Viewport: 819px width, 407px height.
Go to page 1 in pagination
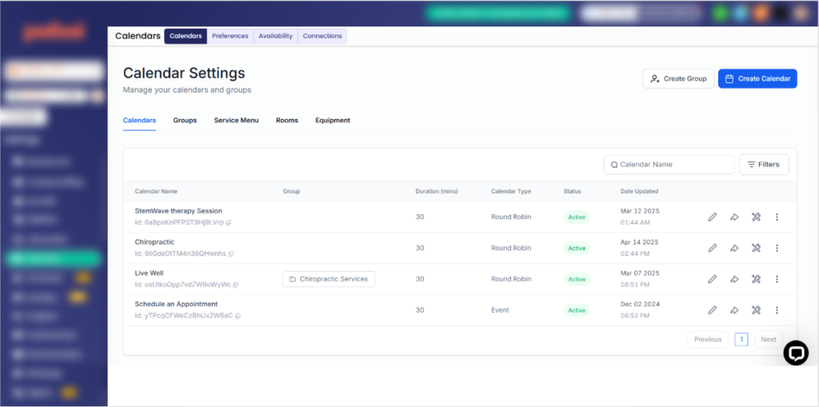741,340
